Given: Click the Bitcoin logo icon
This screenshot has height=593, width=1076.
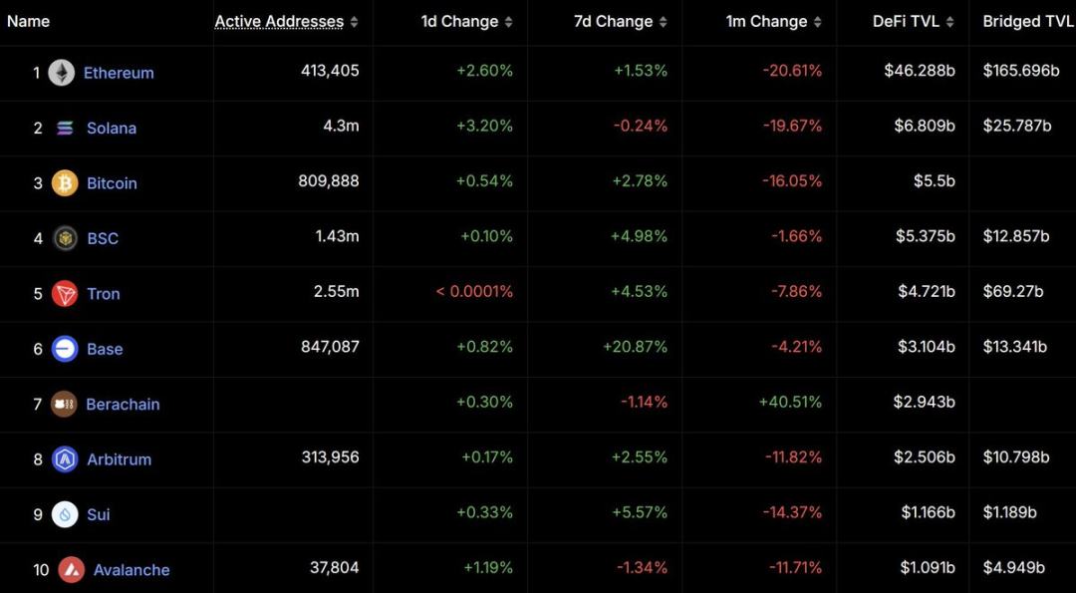Looking at the screenshot, I should [65, 182].
